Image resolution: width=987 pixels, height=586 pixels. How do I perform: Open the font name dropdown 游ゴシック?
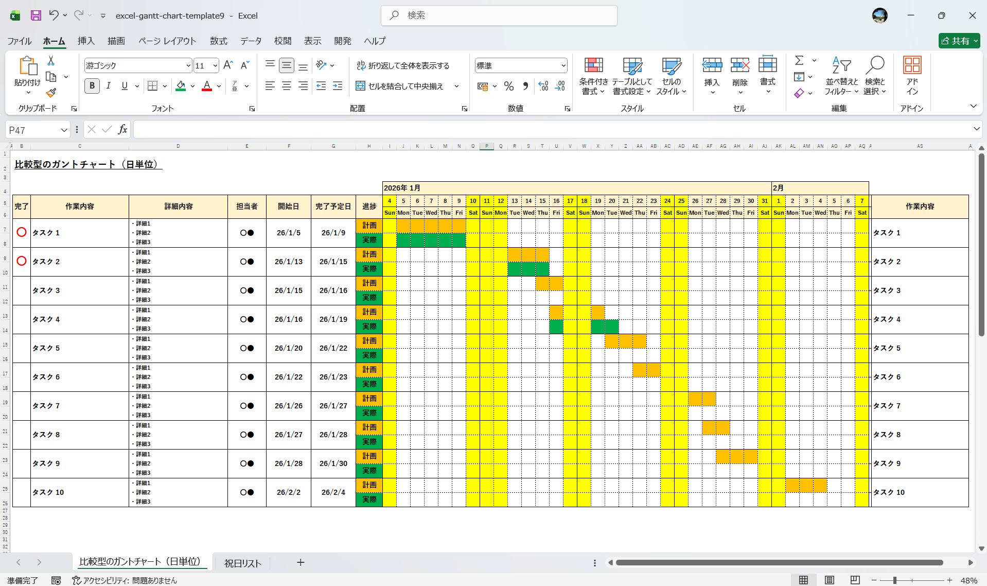tap(188, 66)
